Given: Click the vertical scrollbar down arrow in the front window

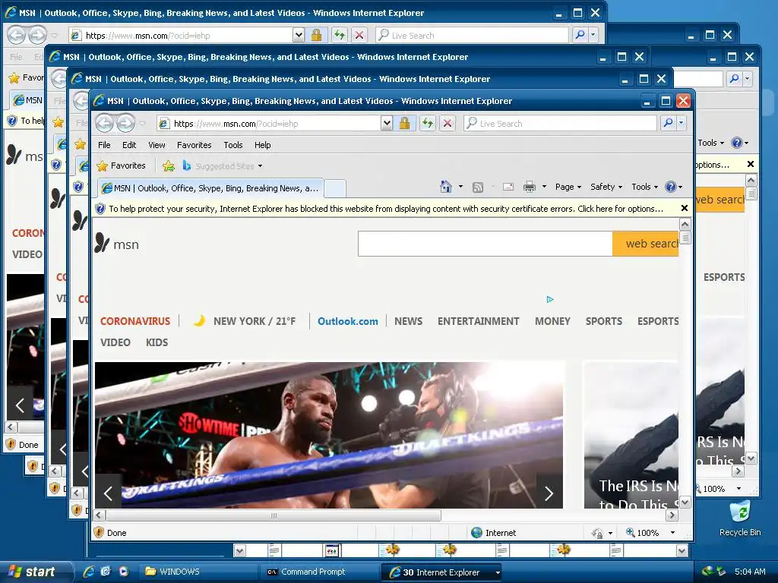Looking at the screenshot, I should point(685,503).
